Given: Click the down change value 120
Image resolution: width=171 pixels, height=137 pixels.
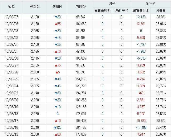Looking at the screenshot, I should click(58, 127).
